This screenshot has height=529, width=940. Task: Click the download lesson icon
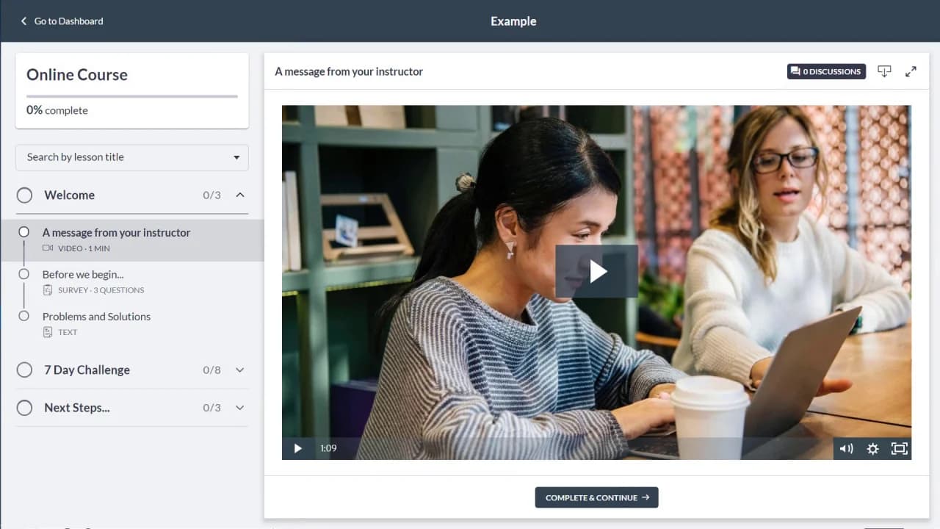coord(884,71)
